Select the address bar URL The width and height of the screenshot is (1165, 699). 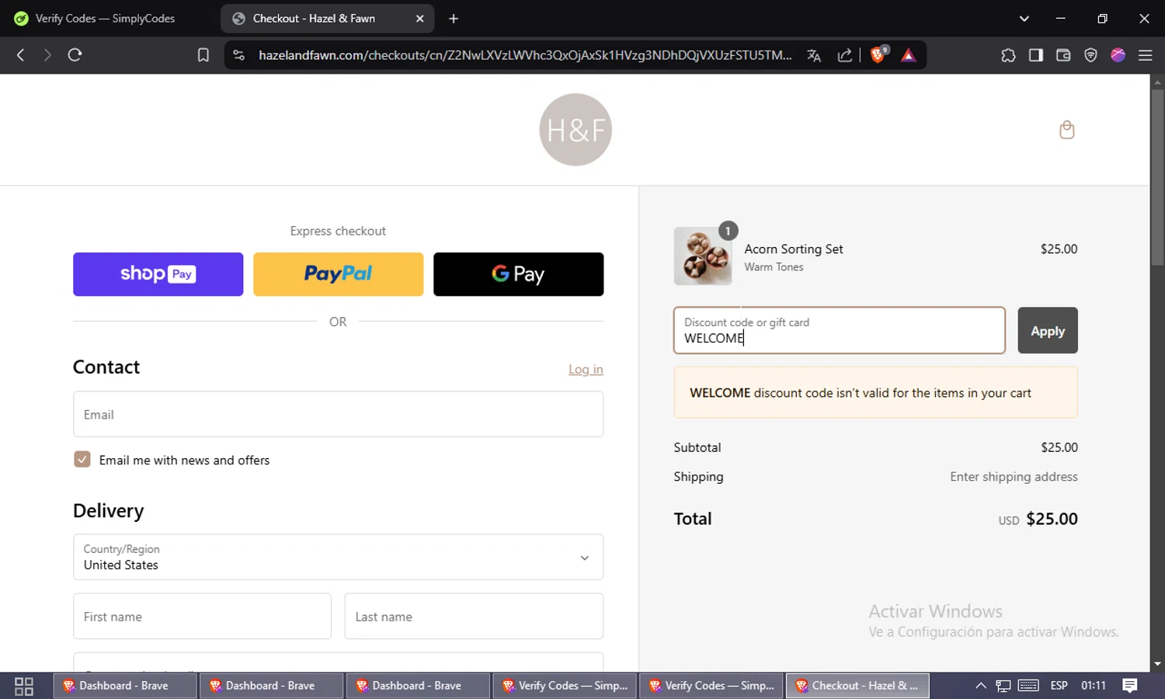click(525, 55)
